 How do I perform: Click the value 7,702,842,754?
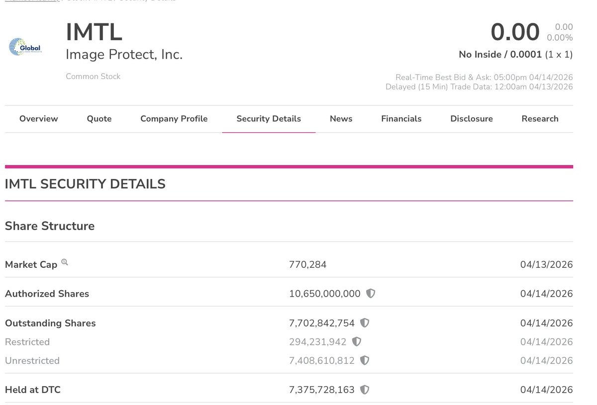(x=322, y=323)
